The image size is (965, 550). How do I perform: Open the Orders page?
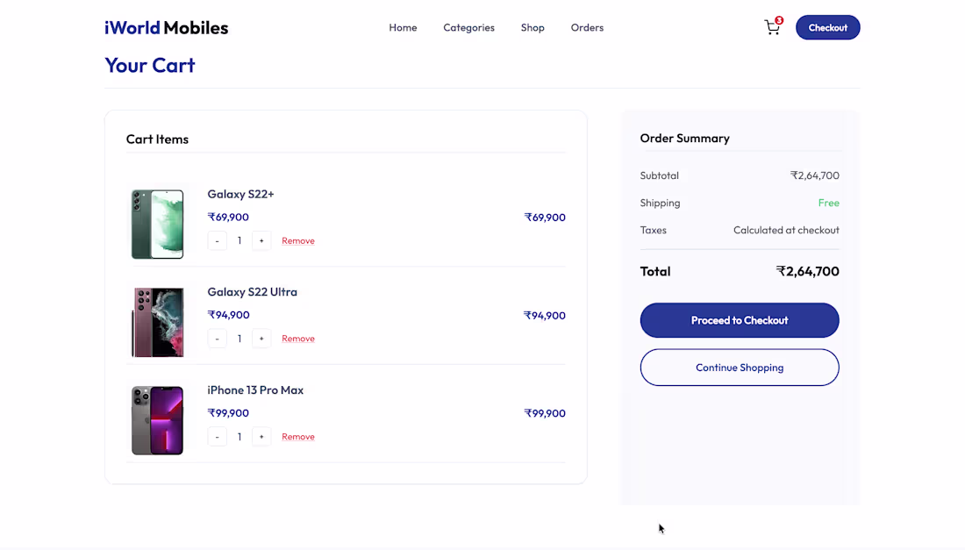pyautogui.click(x=587, y=28)
